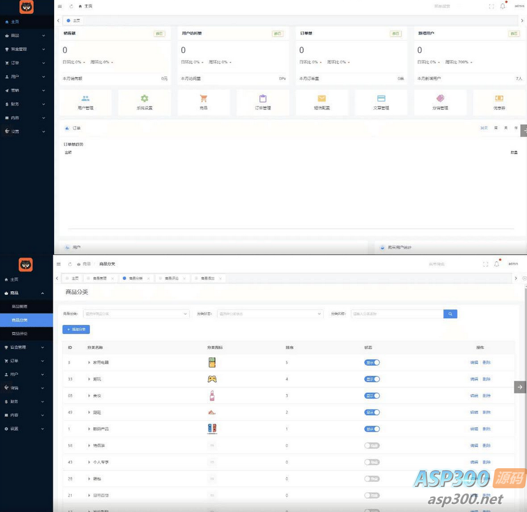Open the 分类状态 filter dropdown
The height and width of the screenshot is (512, 527).
[270, 314]
